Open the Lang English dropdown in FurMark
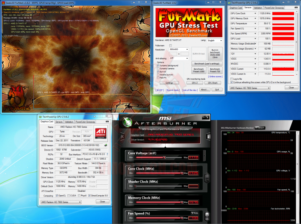The image size is (301, 224). tap(214, 41)
